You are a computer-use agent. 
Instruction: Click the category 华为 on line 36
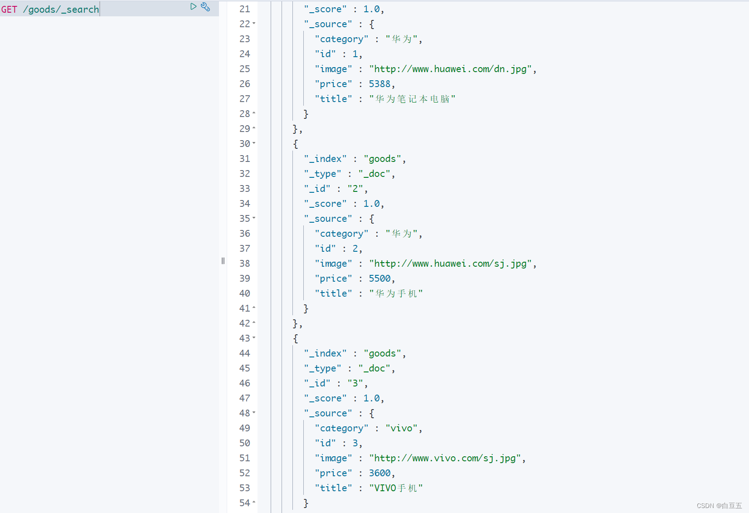coord(402,234)
